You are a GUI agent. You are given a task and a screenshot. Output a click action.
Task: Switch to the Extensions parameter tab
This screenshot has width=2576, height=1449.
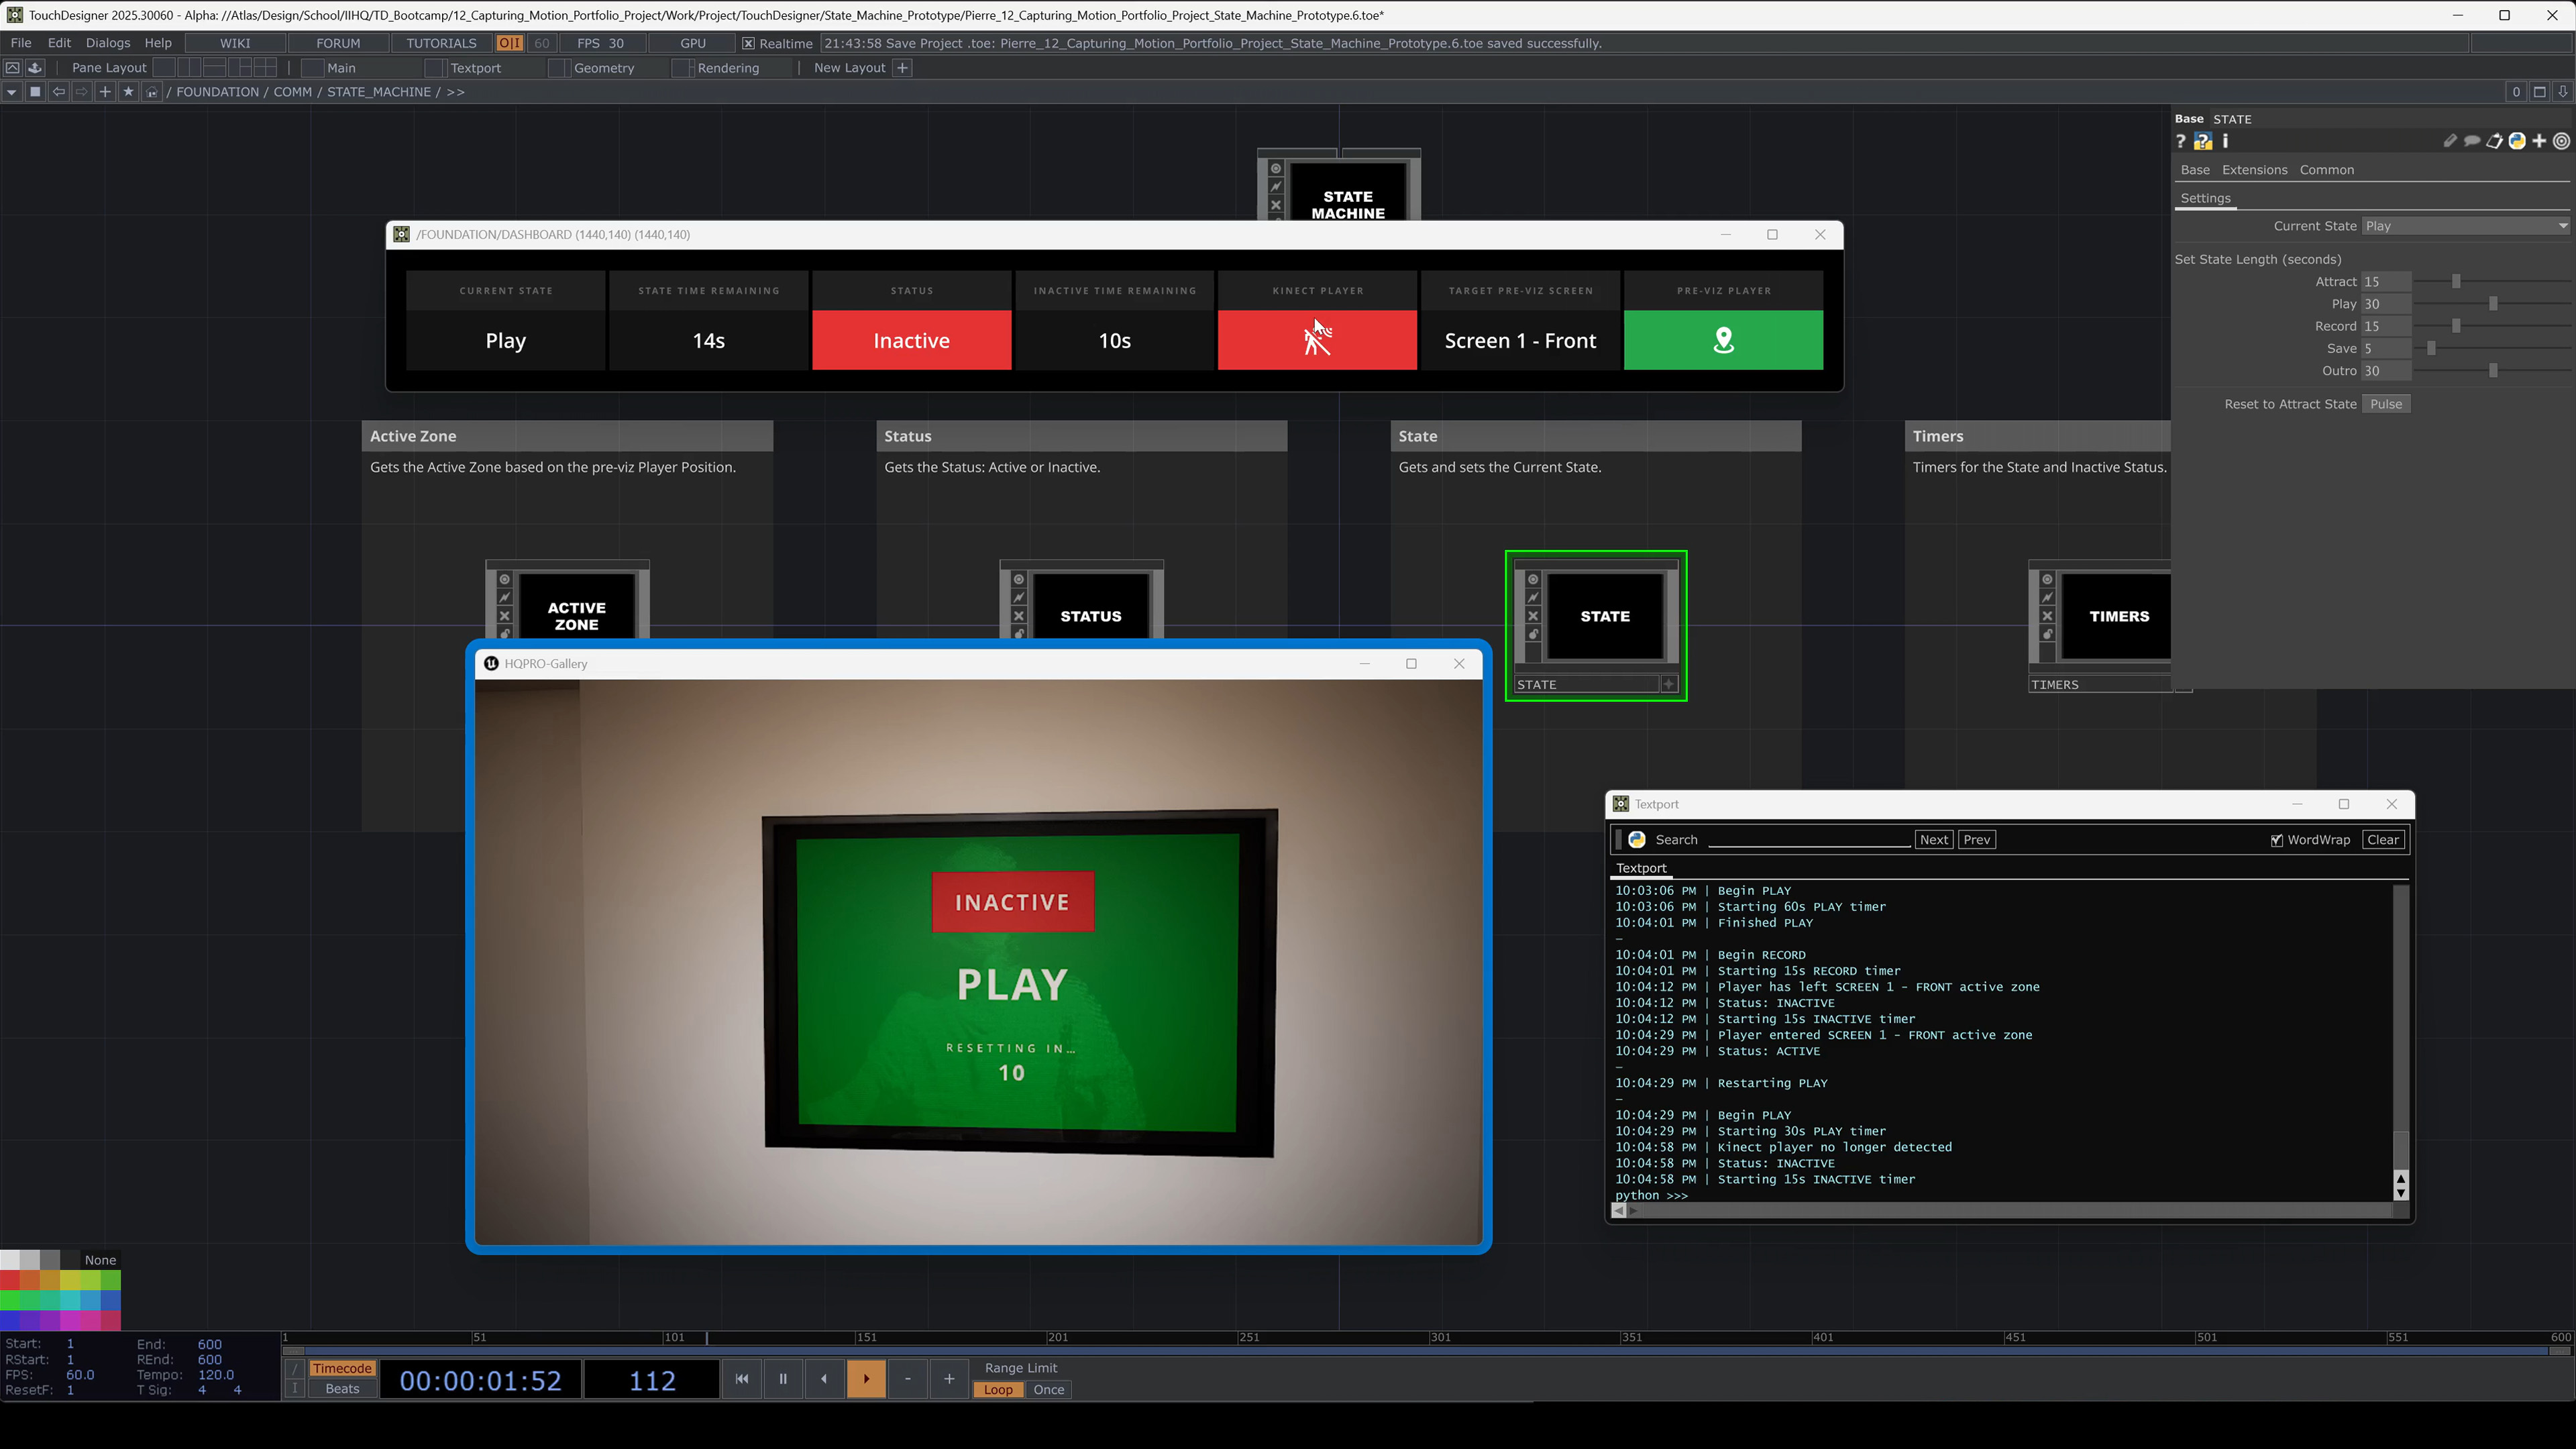2254,170
